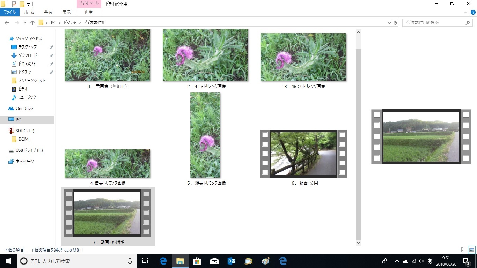Open the Explorer help icon
Viewport: 477px width, 268px height.
coord(473,12)
